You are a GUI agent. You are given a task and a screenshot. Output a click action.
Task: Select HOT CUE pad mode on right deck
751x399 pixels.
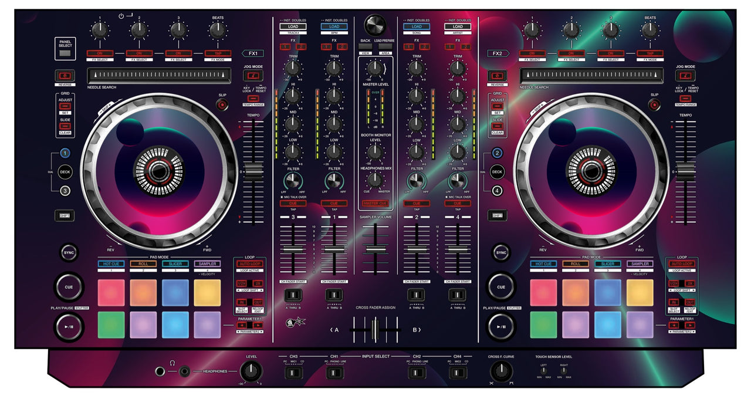click(543, 264)
